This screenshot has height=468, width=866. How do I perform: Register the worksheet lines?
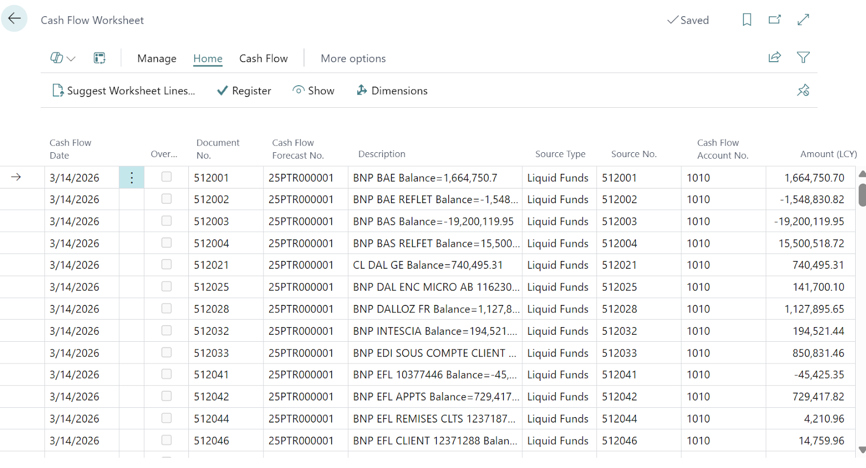coord(244,90)
